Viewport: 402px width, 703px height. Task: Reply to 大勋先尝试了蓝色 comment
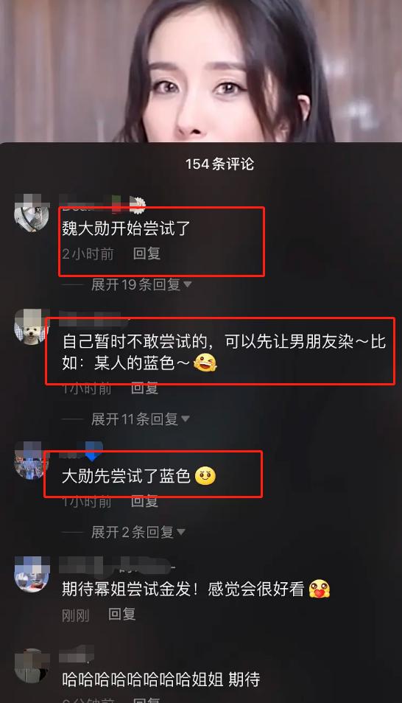click(144, 501)
